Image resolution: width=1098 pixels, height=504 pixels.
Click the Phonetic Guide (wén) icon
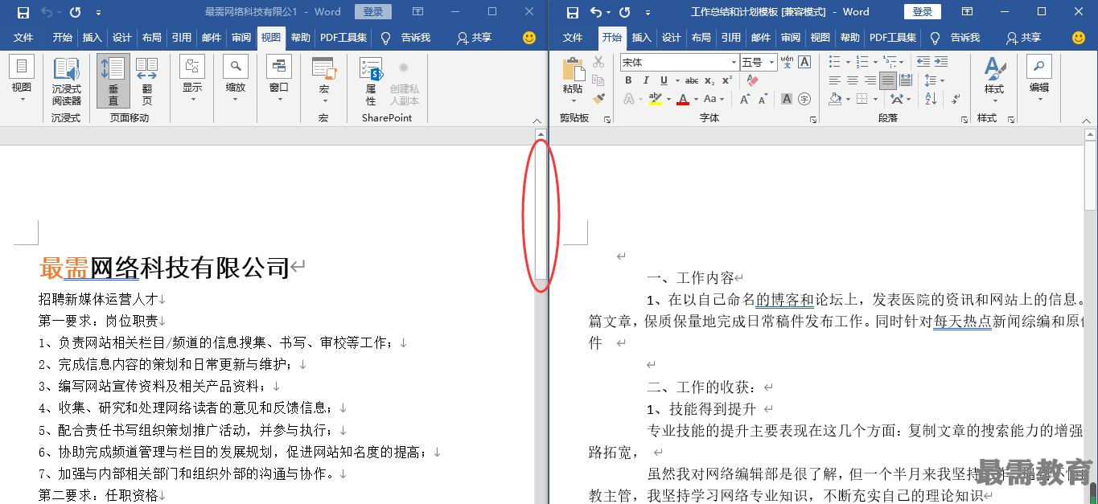pyautogui.click(x=787, y=62)
